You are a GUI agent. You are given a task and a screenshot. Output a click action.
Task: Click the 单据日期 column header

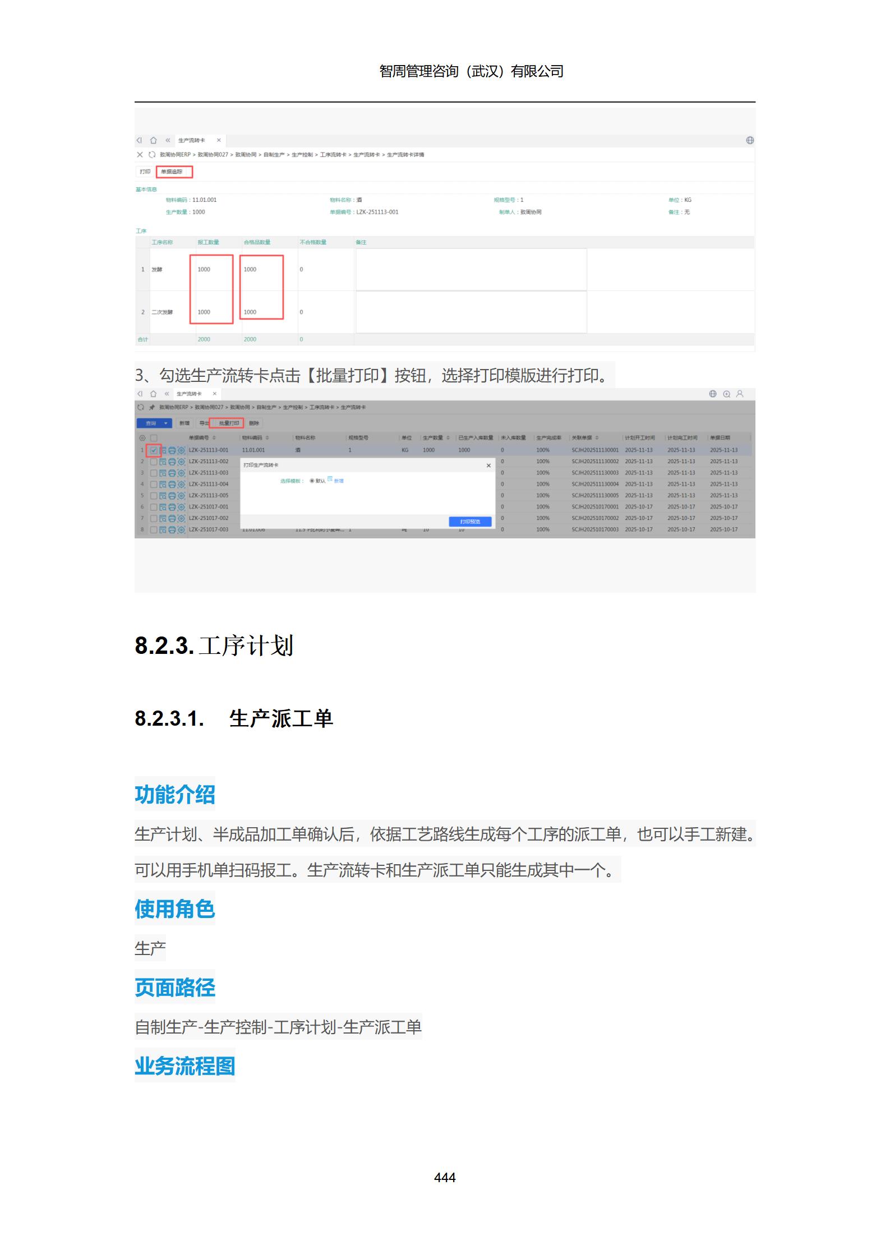click(720, 438)
